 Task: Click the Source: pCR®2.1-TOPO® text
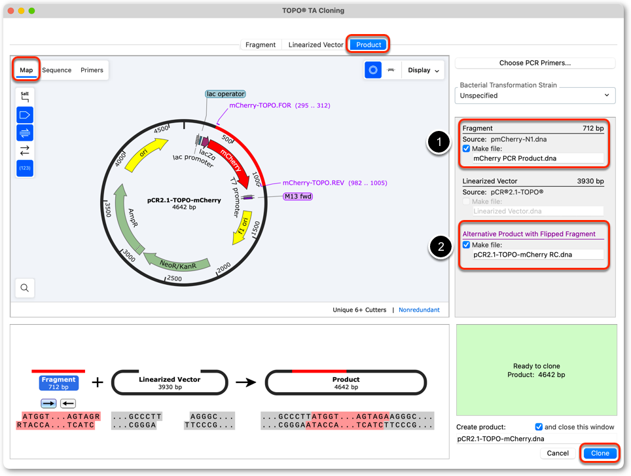(503, 192)
